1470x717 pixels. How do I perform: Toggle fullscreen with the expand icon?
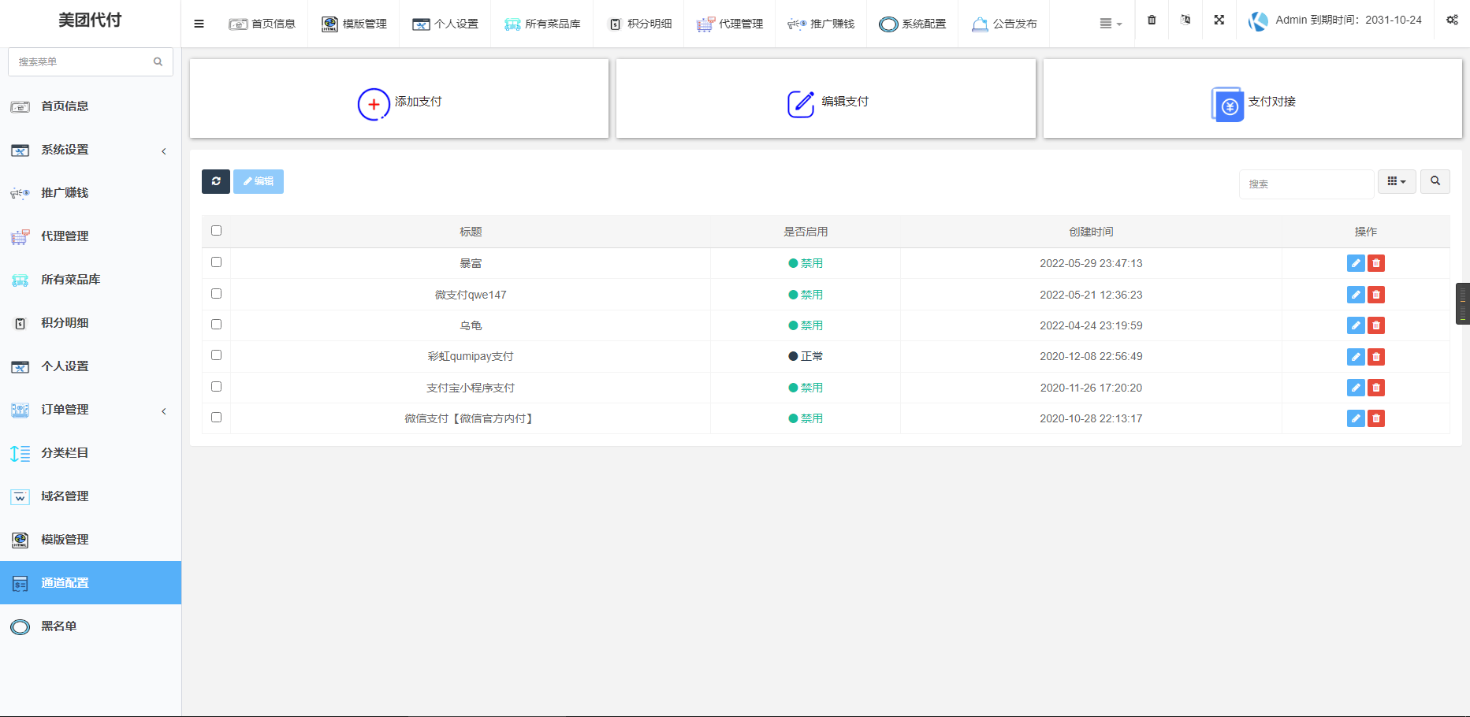pos(1219,20)
